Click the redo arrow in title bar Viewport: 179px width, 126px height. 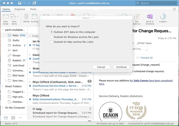click(29, 3)
